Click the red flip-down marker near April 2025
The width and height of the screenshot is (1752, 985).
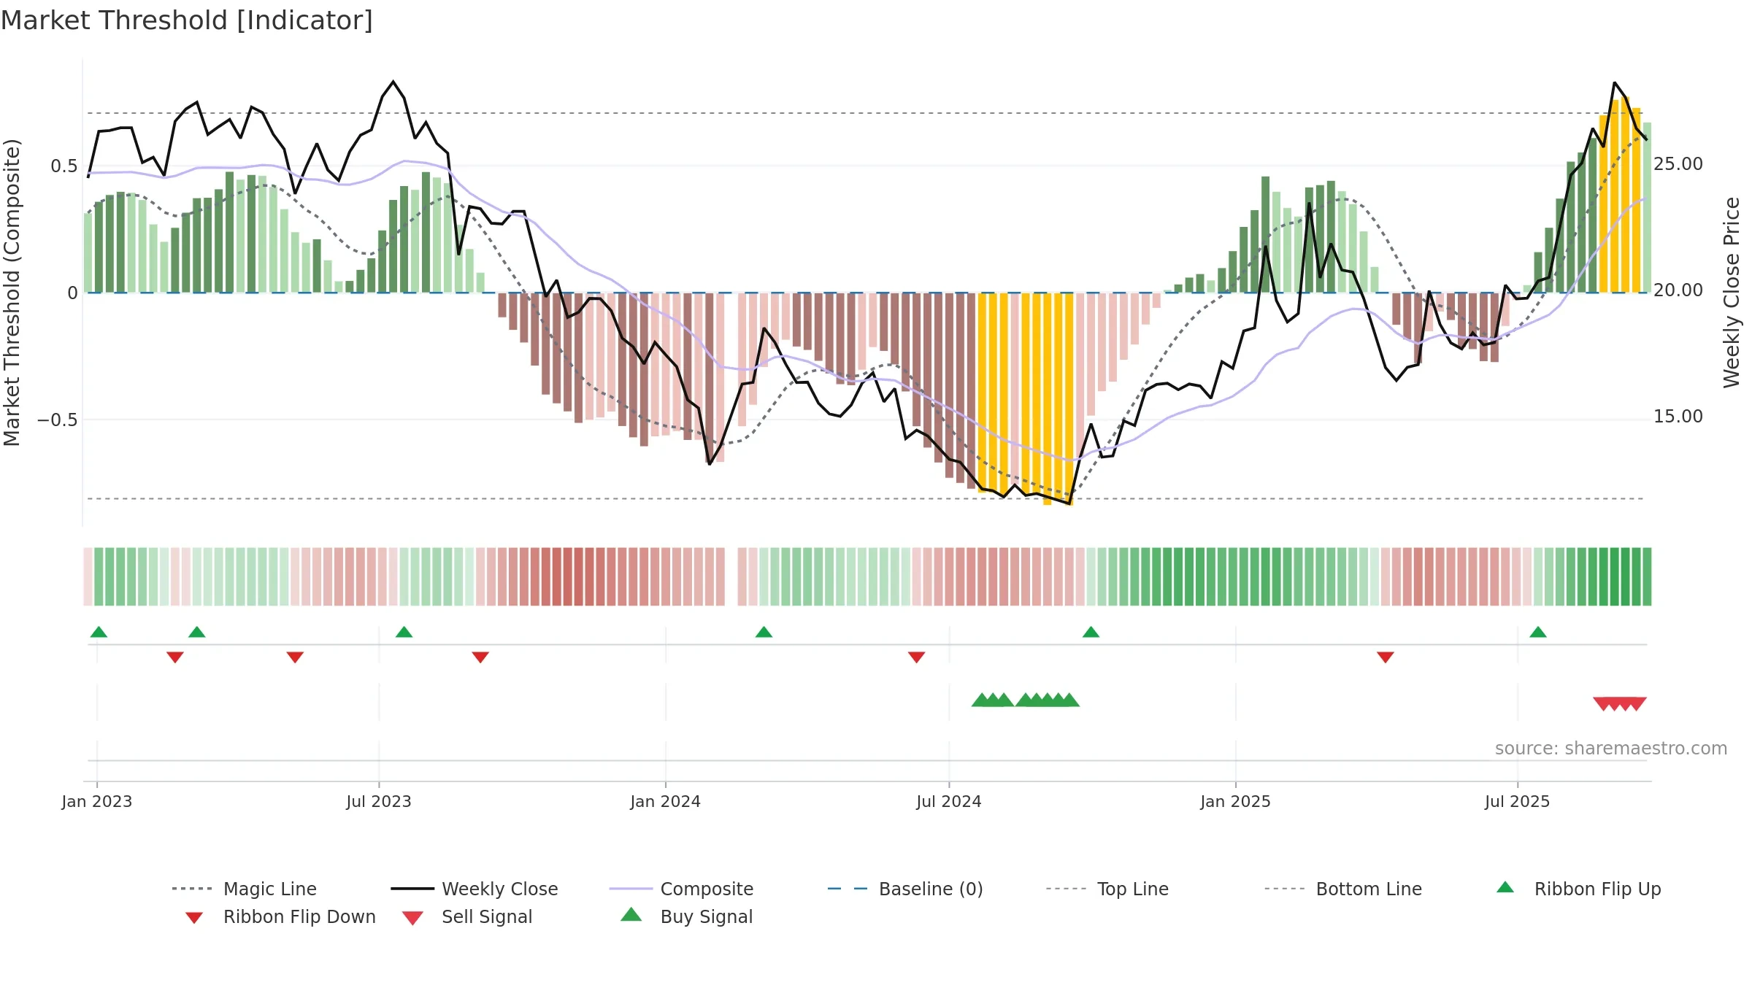tap(1386, 657)
